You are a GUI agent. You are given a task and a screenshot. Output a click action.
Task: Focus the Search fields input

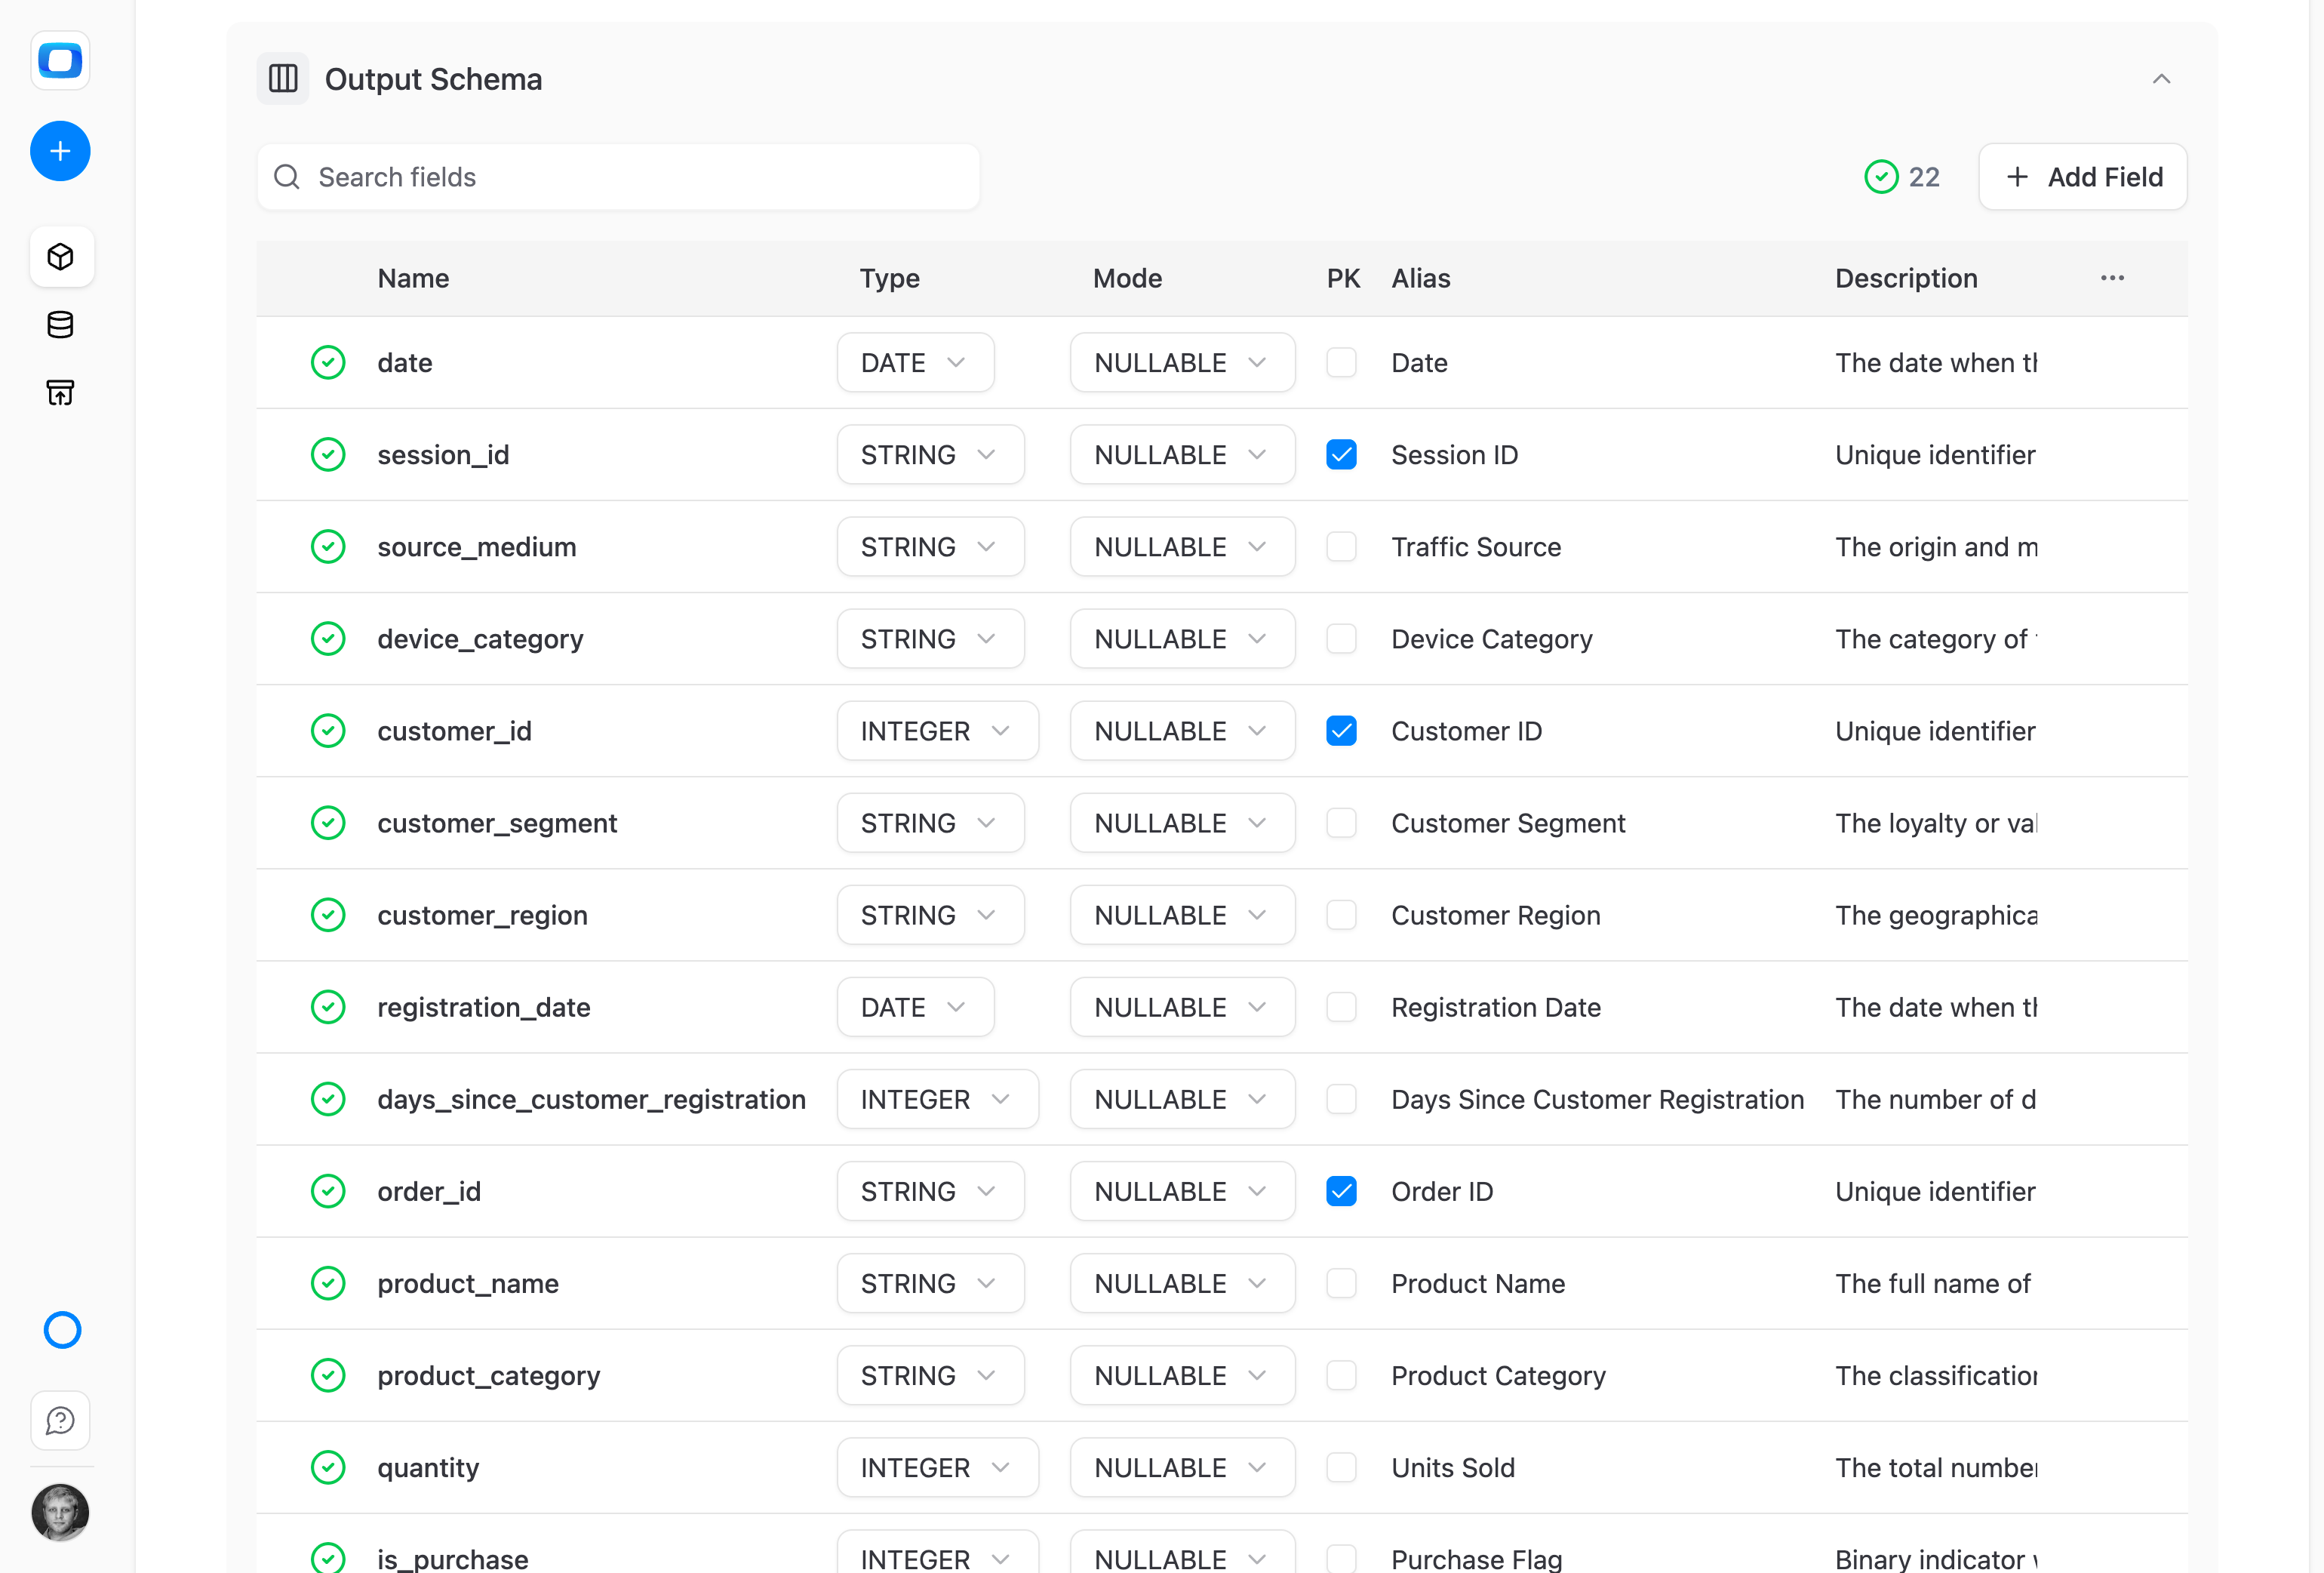(618, 177)
